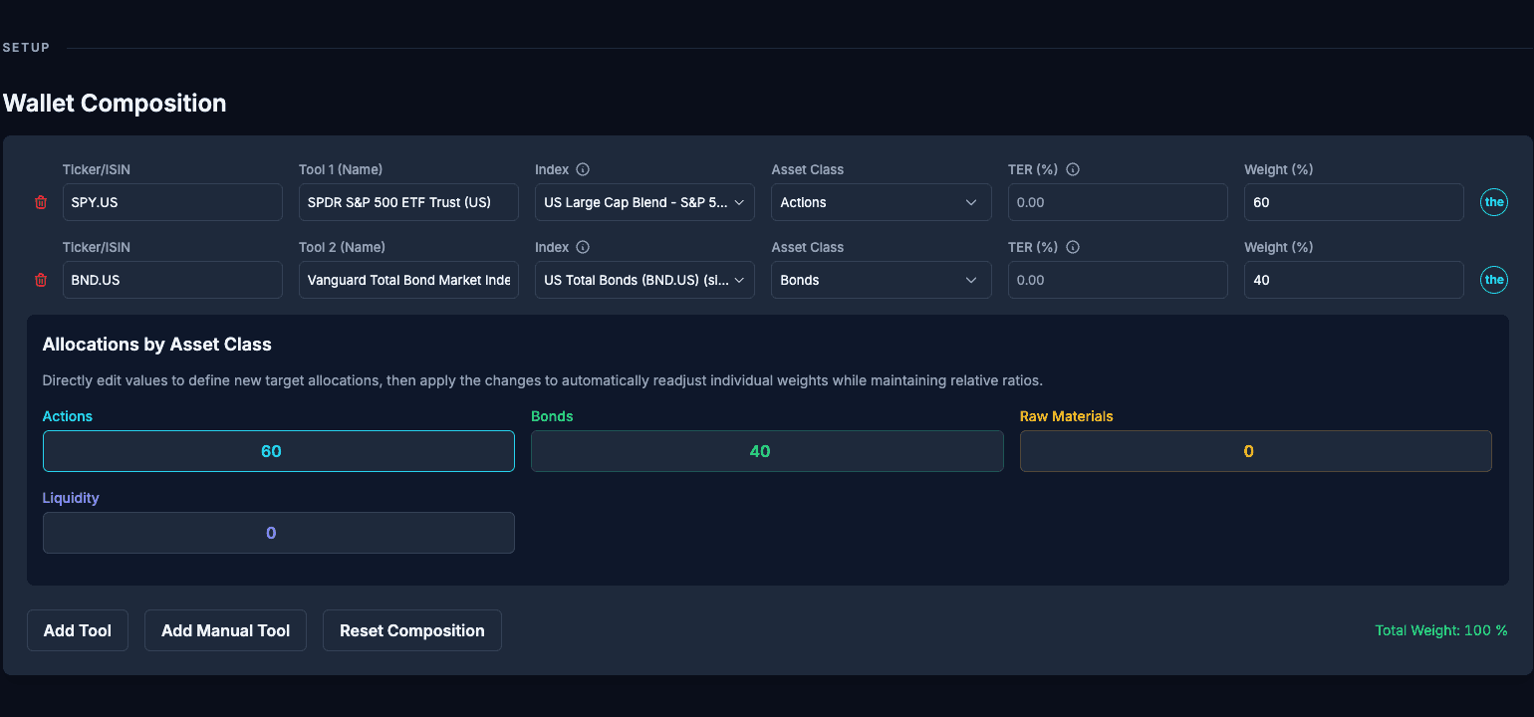Open the Actions asset class dropdown
1534x717 pixels.
(x=882, y=202)
